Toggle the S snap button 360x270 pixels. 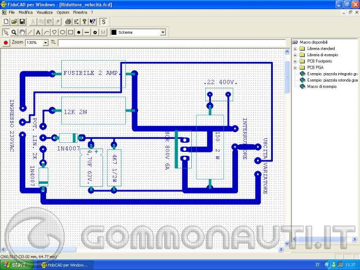pos(103,22)
